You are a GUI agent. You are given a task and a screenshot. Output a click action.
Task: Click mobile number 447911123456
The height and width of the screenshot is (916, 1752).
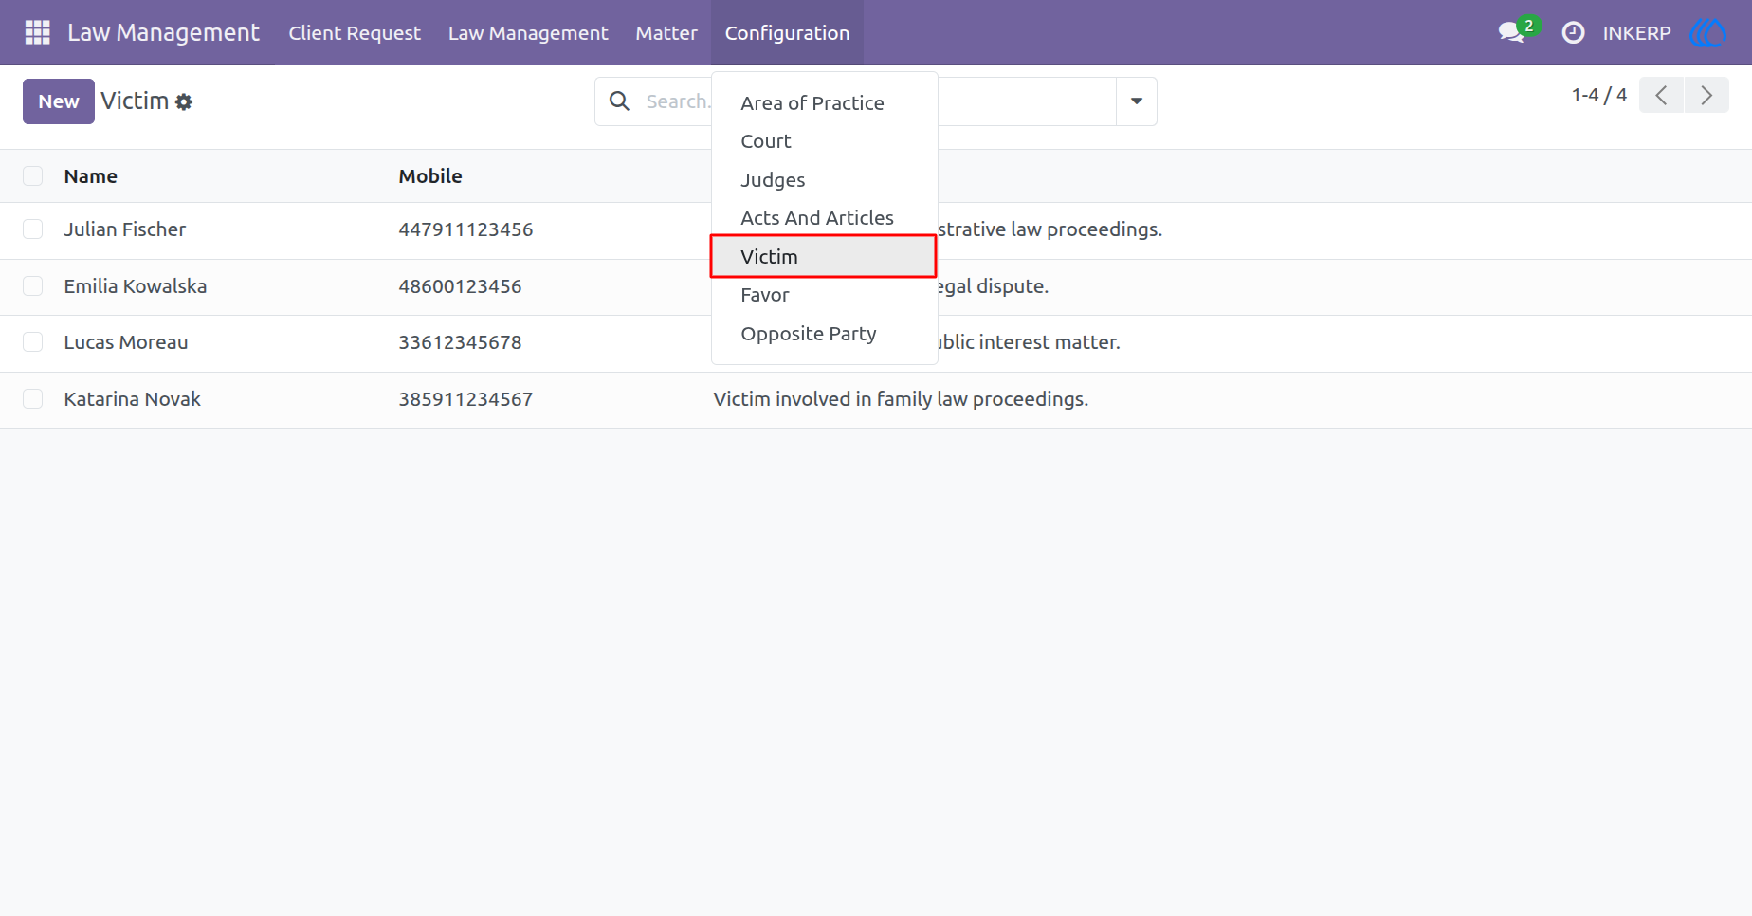click(465, 229)
